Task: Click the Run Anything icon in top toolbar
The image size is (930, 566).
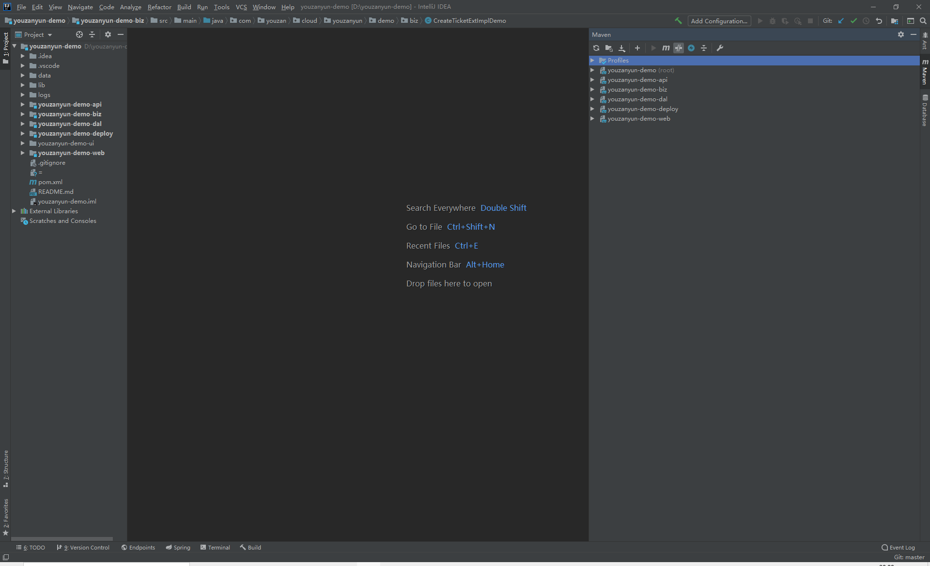Action: point(911,21)
